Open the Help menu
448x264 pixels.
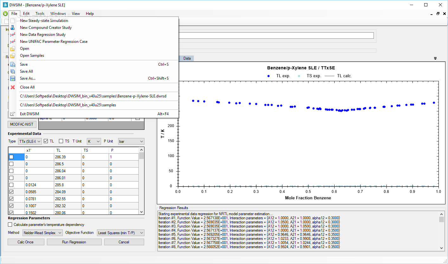(x=90, y=14)
